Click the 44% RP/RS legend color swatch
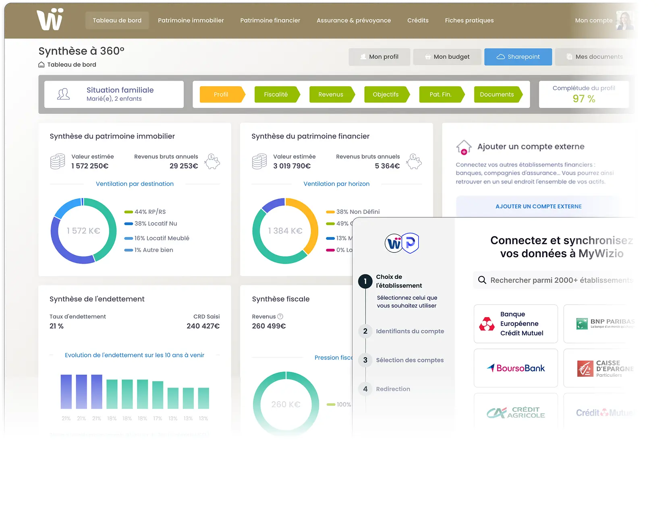672x514 pixels. [129, 212]
